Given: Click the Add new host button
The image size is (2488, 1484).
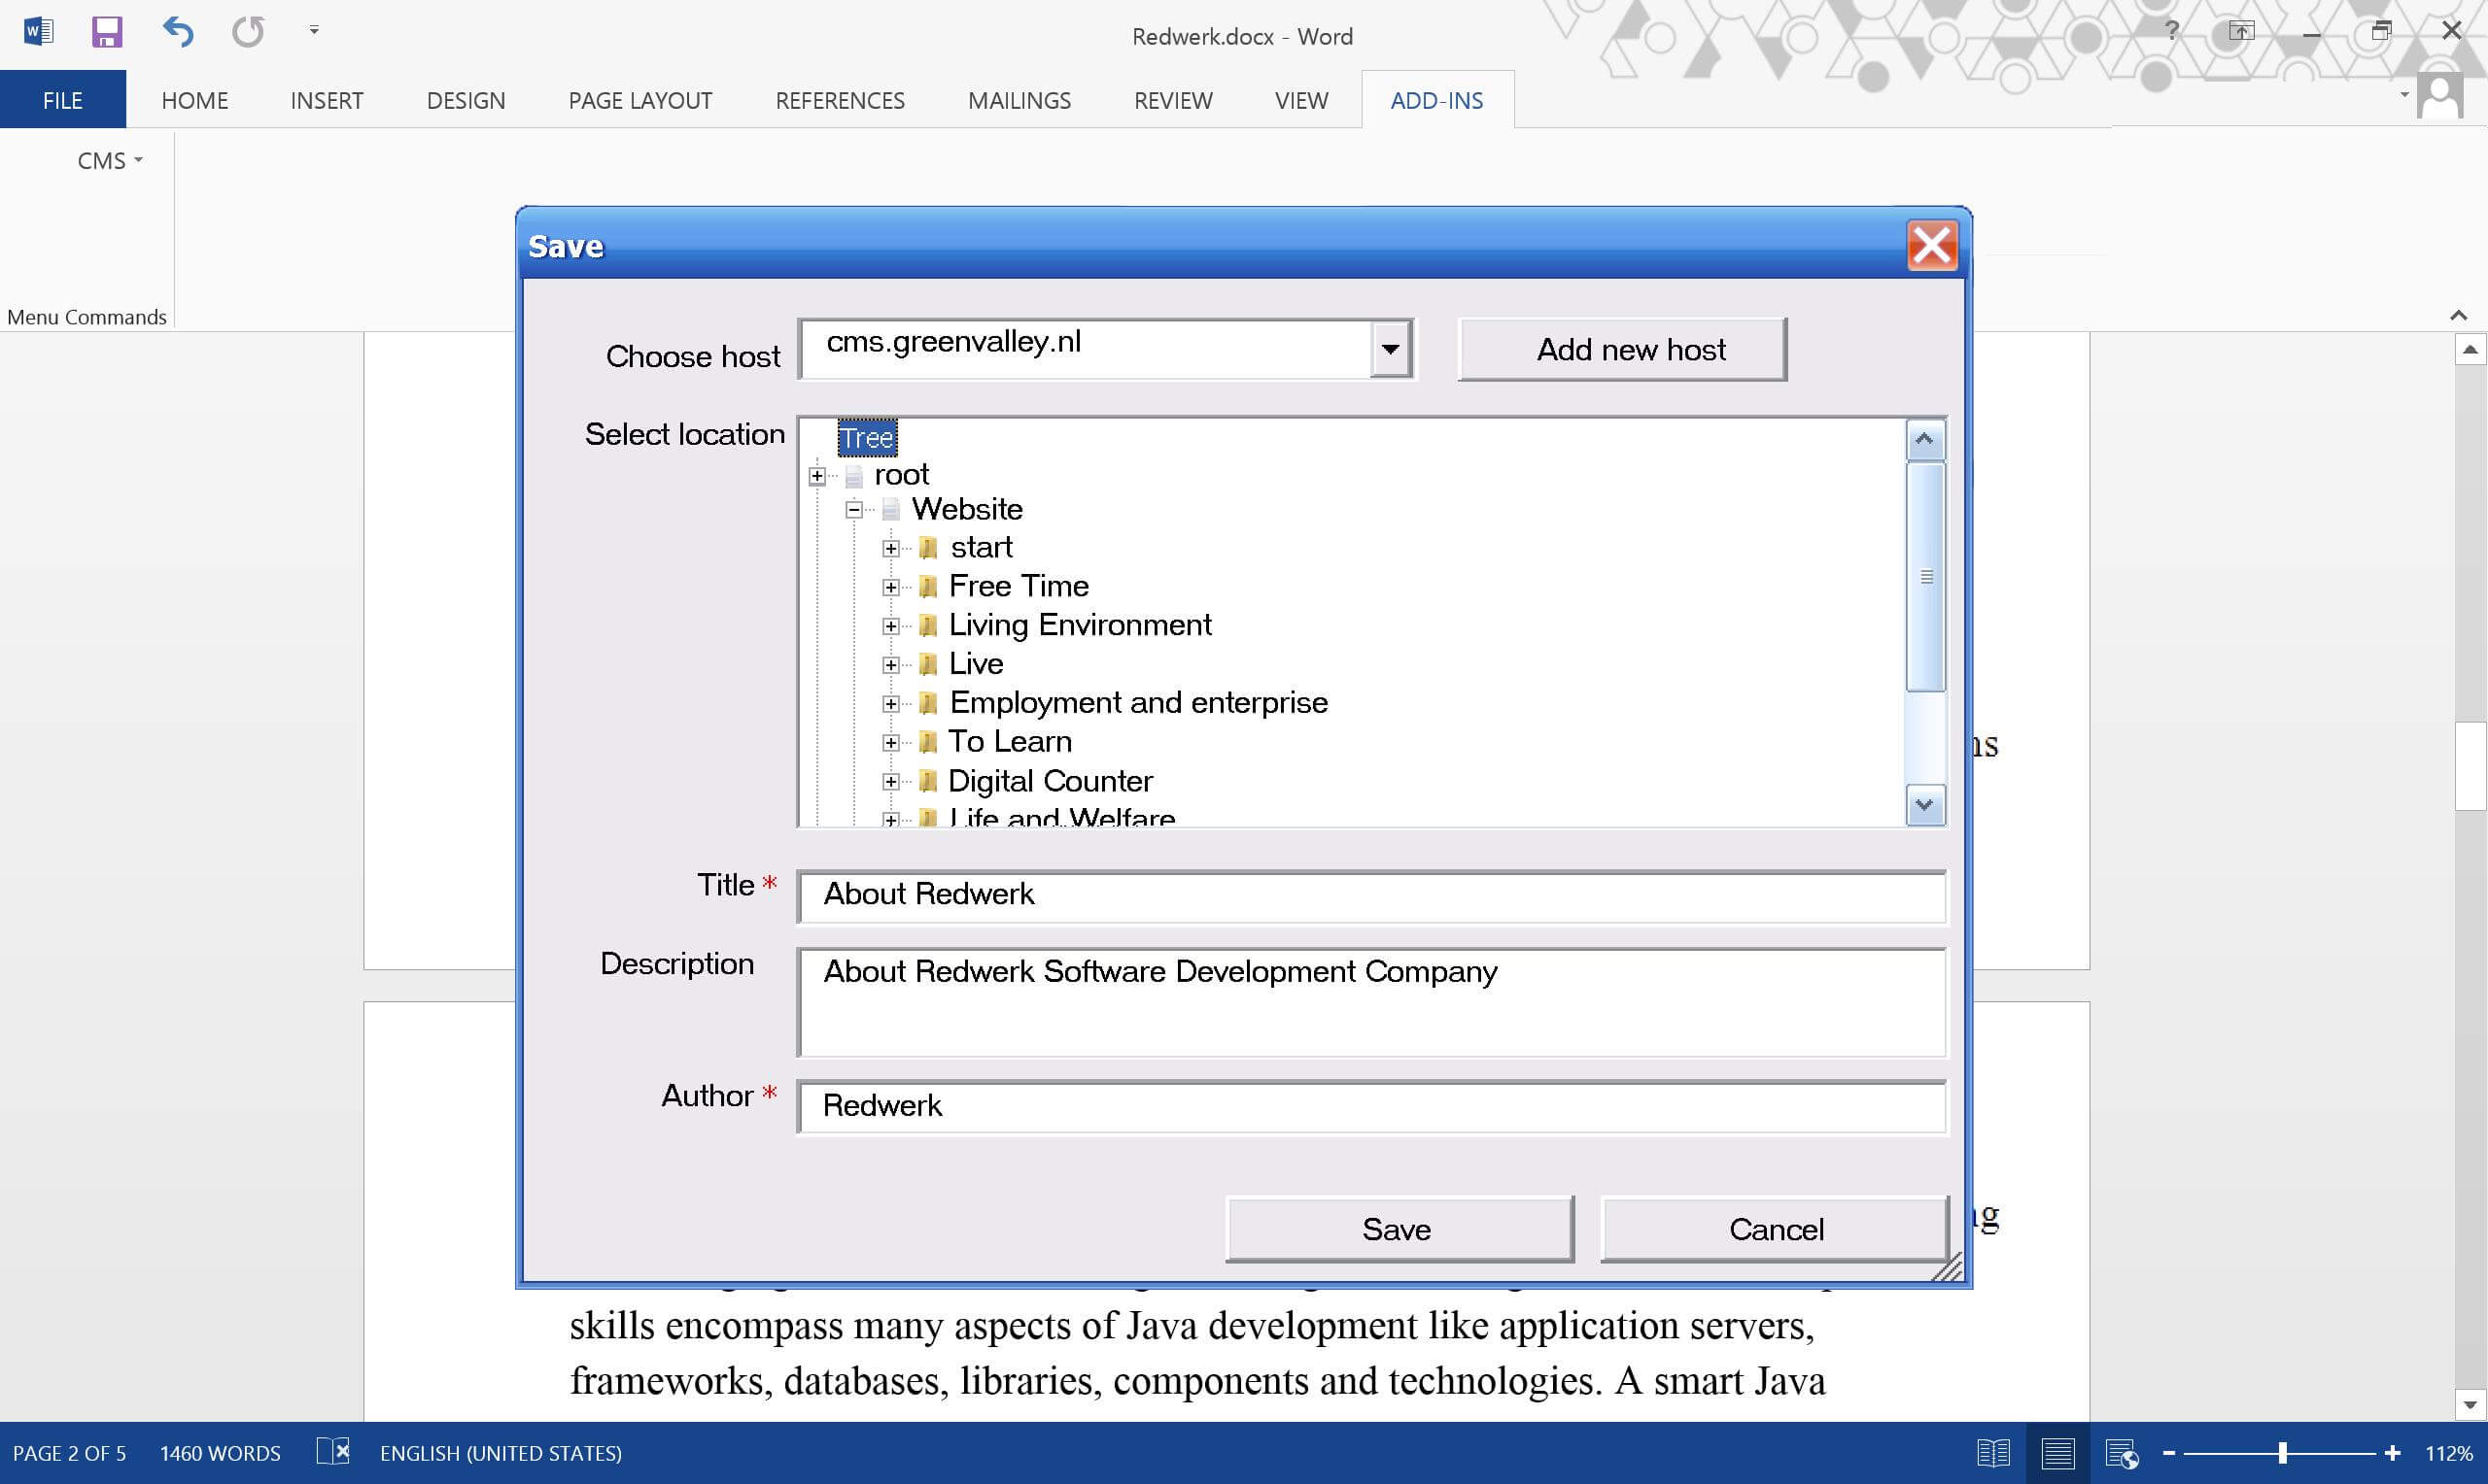Looking at the screenshot, I should click(x=1622, y=349).
